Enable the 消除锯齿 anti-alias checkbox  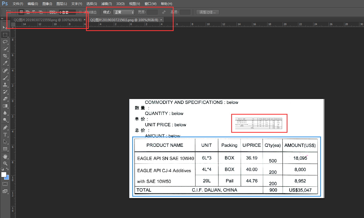[80, 12]
